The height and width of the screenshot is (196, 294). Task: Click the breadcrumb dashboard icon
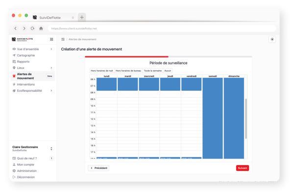click(x=63, y=39)
